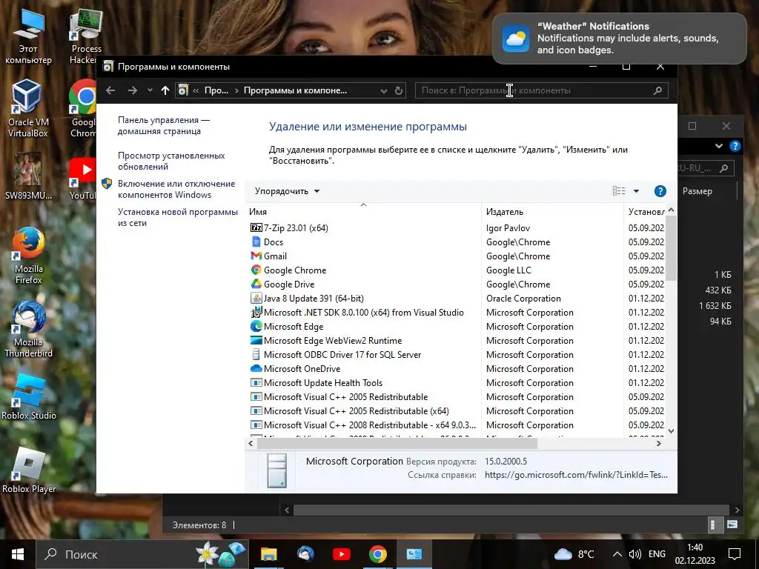Open the view options dropdown arrow
759x569 pixels.
pos(636,191)
